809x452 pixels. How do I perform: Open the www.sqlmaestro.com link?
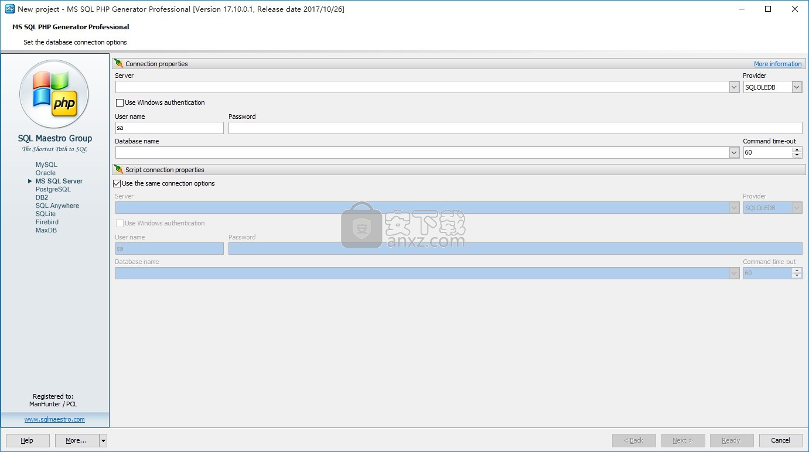[54, 420]
